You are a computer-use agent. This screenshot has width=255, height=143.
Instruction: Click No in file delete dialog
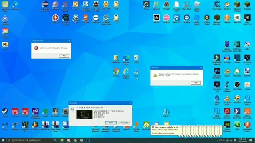point(124,123)
